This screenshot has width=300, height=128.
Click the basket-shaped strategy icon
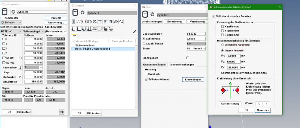pos(116,22)
